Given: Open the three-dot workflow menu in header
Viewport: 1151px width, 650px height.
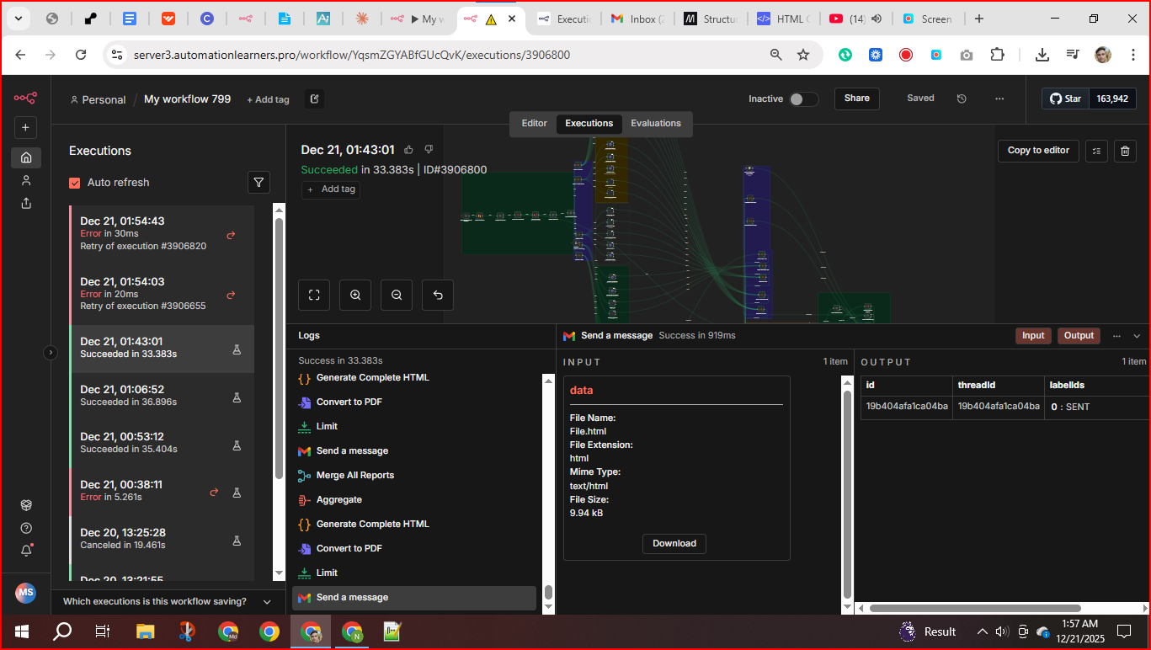Looking at the screenshot, I should click(999, 99).
